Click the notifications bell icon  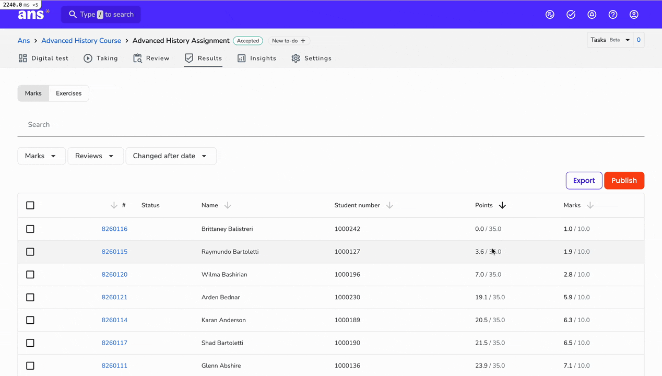[592, 15]
